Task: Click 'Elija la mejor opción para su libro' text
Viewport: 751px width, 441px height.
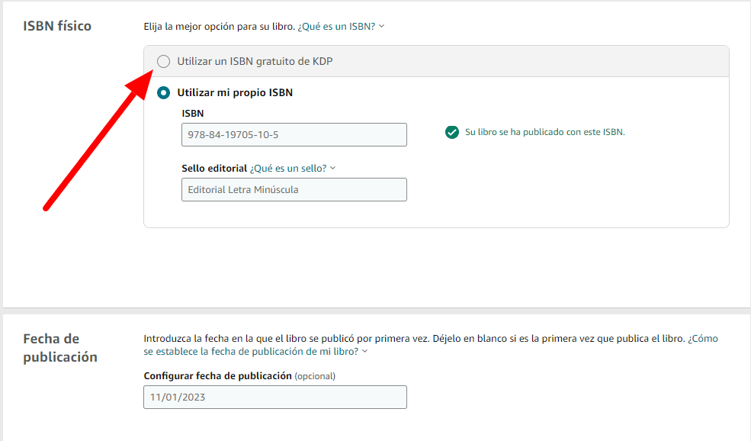Action: 219,27
